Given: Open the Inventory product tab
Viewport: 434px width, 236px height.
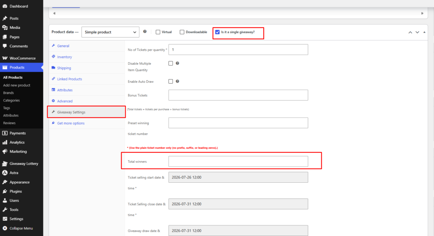Looking at the screenshot, I should [x=87, y=57].
